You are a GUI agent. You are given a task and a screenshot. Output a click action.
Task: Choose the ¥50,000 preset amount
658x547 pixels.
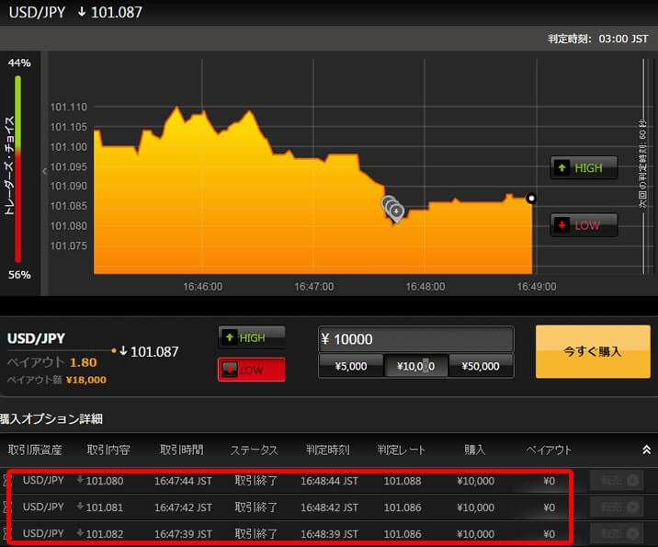click(x=481, y=366)
